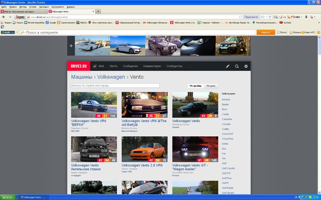Click the mail.ru logo in toolbar
The height and width of the screenshot is (200, 321).
8,32
